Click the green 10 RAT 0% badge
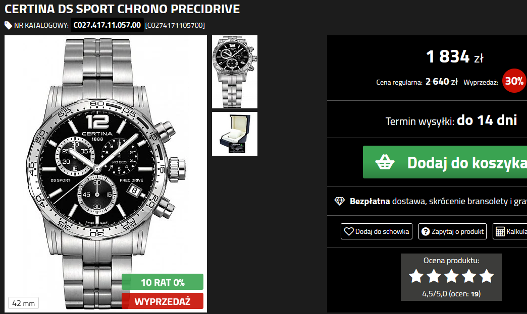This screenshot has width=527, height=314. (163, 282)
